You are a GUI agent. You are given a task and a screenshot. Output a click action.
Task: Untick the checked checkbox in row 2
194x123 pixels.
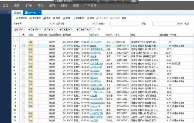(x=24, y=46)
